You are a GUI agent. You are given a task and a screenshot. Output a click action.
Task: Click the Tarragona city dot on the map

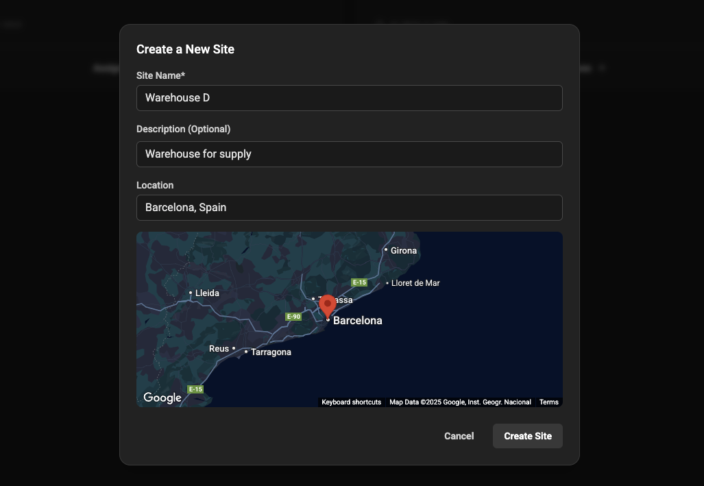245,352
